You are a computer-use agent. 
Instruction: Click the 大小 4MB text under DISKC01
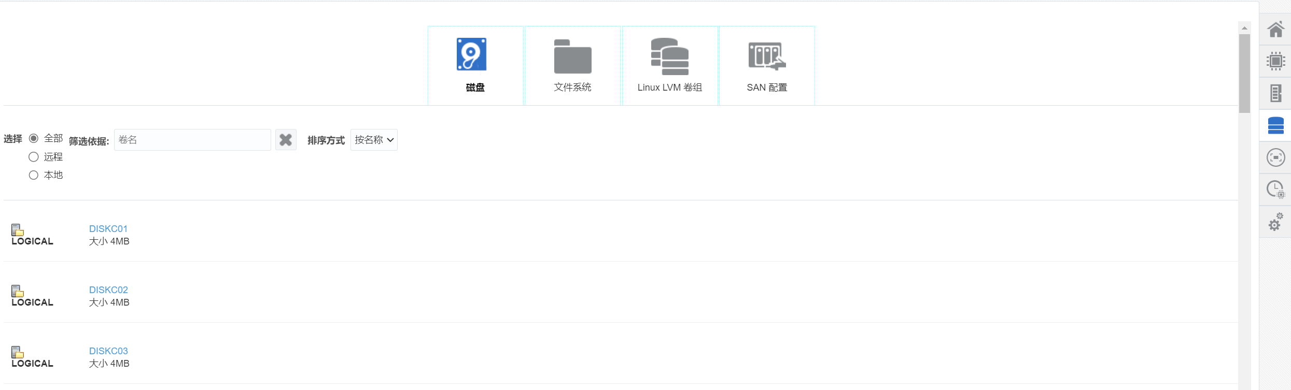109,241
